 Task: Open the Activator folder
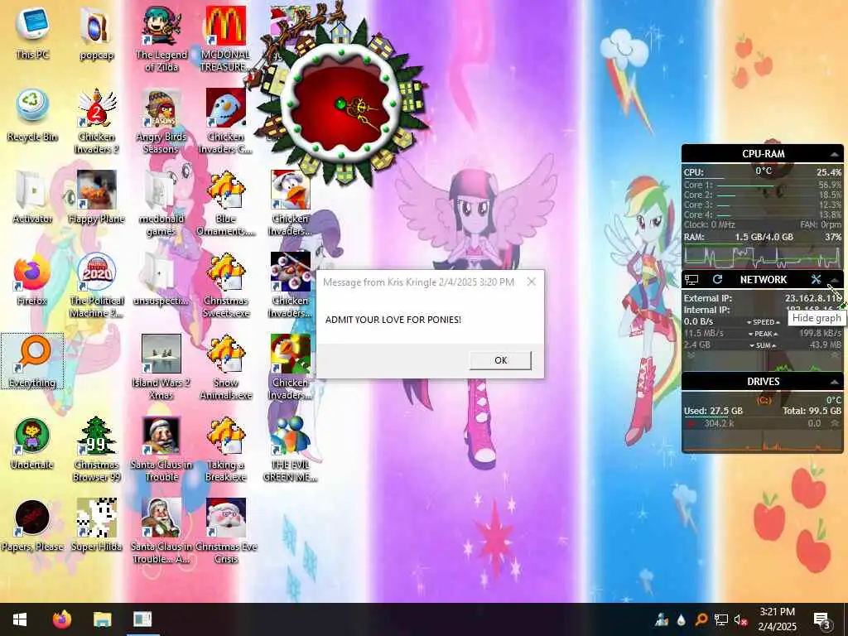pos(32,197)
